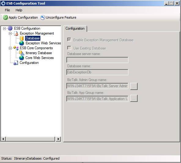Click the tree panel horizontal scrollbar thumb

pyautogui.click(x=31, y=139)
